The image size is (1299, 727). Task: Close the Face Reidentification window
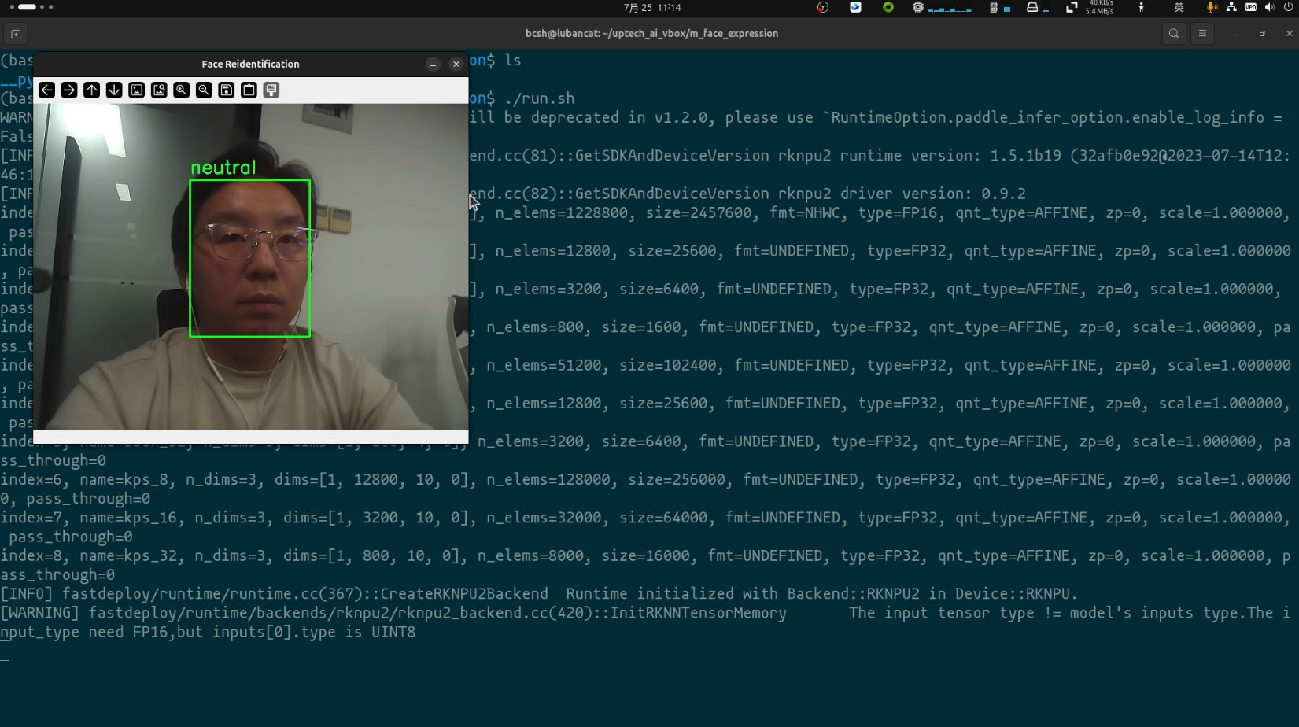point(456,65)
